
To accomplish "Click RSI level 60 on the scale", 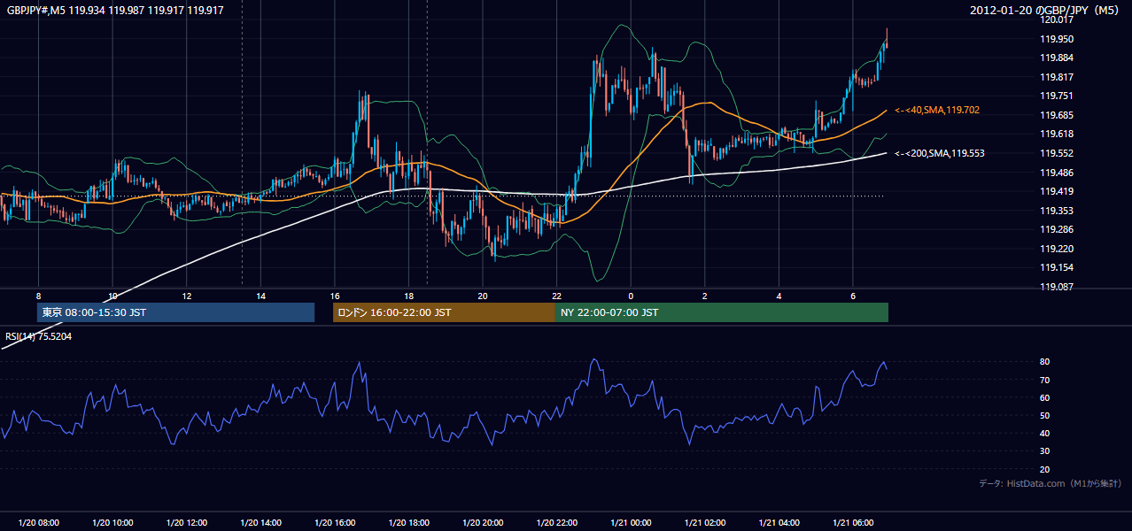I will pos(1044,397).
